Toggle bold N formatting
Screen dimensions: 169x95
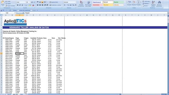click(x=18, y=5)
